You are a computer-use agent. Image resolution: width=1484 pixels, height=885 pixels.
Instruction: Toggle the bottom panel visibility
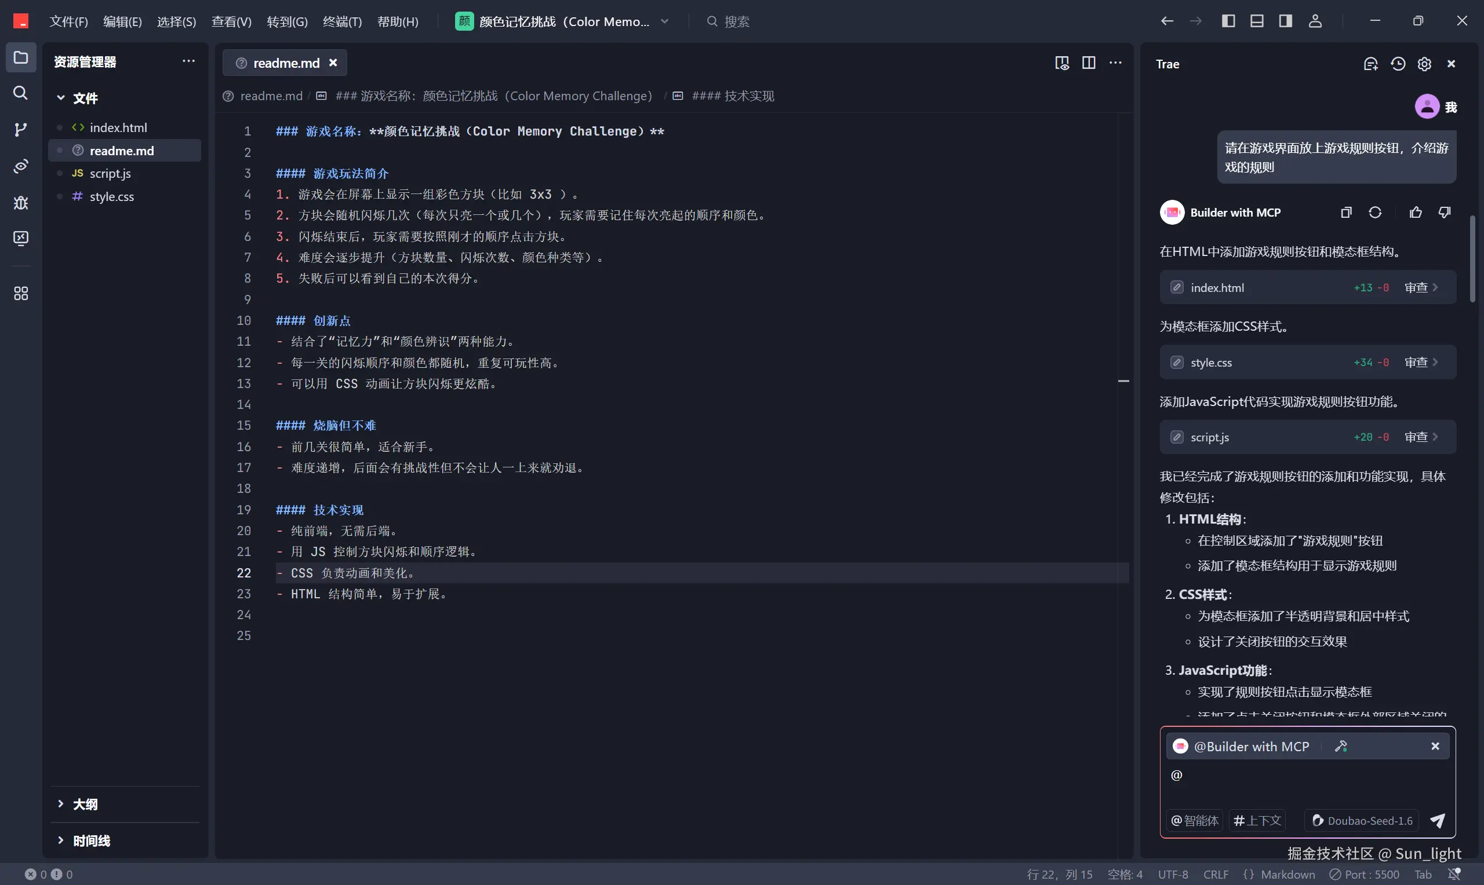pos(1257,21)
